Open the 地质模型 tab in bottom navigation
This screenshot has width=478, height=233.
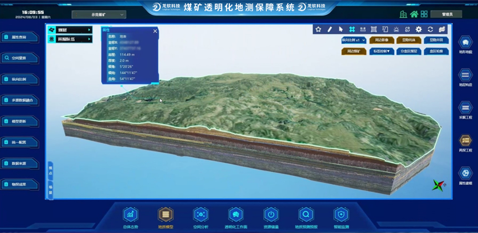click(x=166, y=216)
